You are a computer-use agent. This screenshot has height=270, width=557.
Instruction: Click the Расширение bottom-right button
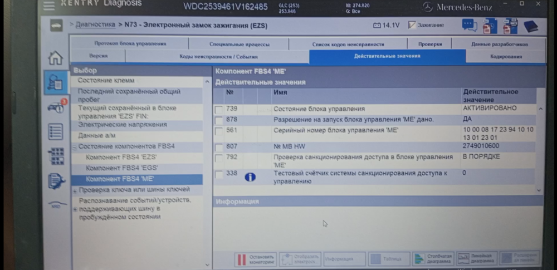pos(520,258)
